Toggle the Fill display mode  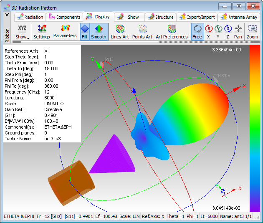pos(85,32)
